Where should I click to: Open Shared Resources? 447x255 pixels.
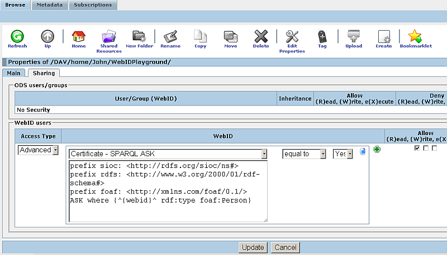108,37
